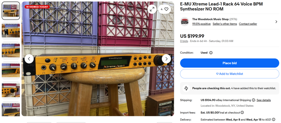Image resolution: width=281 pixels, height=123 pixels.
Task: Open the 99.5% positive feedback link
Action: click(x=201, y=24)
